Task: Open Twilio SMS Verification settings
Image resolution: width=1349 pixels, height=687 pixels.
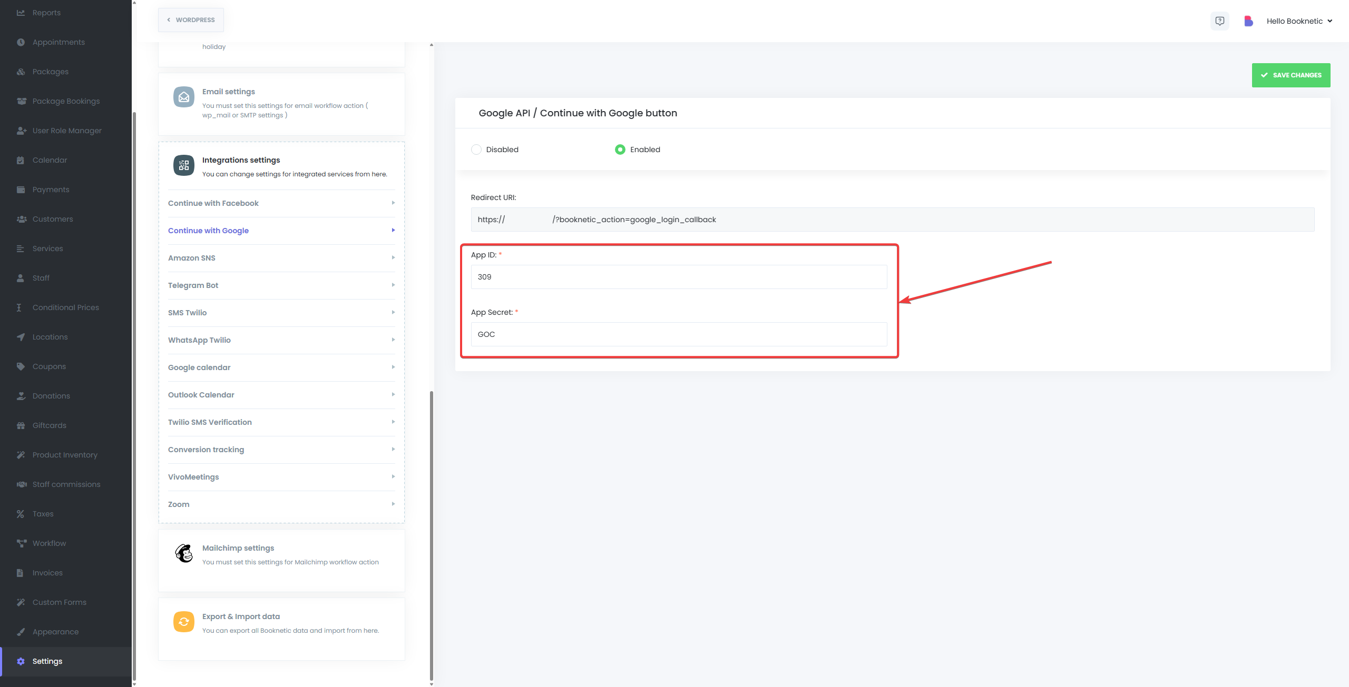Action: click(x=281, y=422)
